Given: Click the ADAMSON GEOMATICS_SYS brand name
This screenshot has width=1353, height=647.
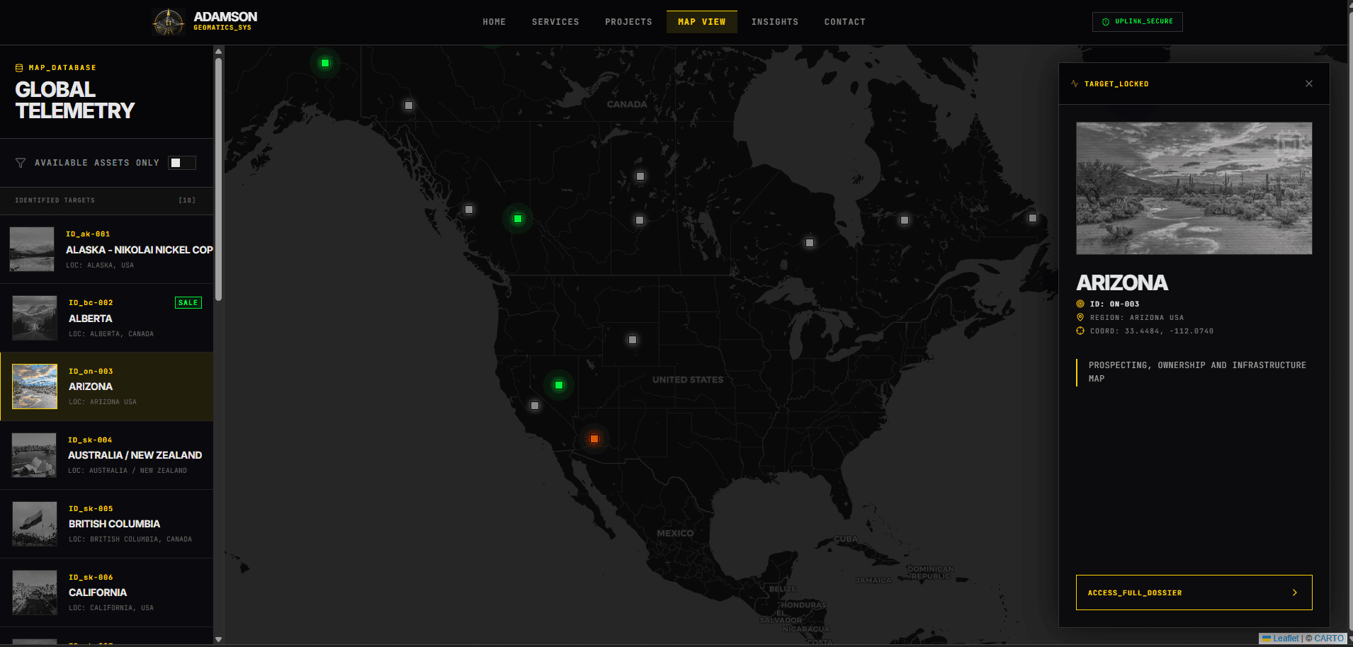Looking at the screenshot, I should point(225,21).
